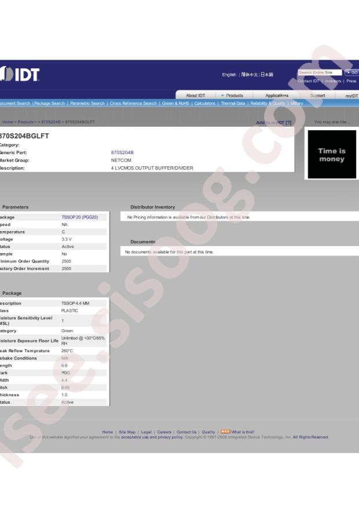Go to Home in the breadcrumb
The height and width of the screenshot is (508, 359).
pos(8,122)
